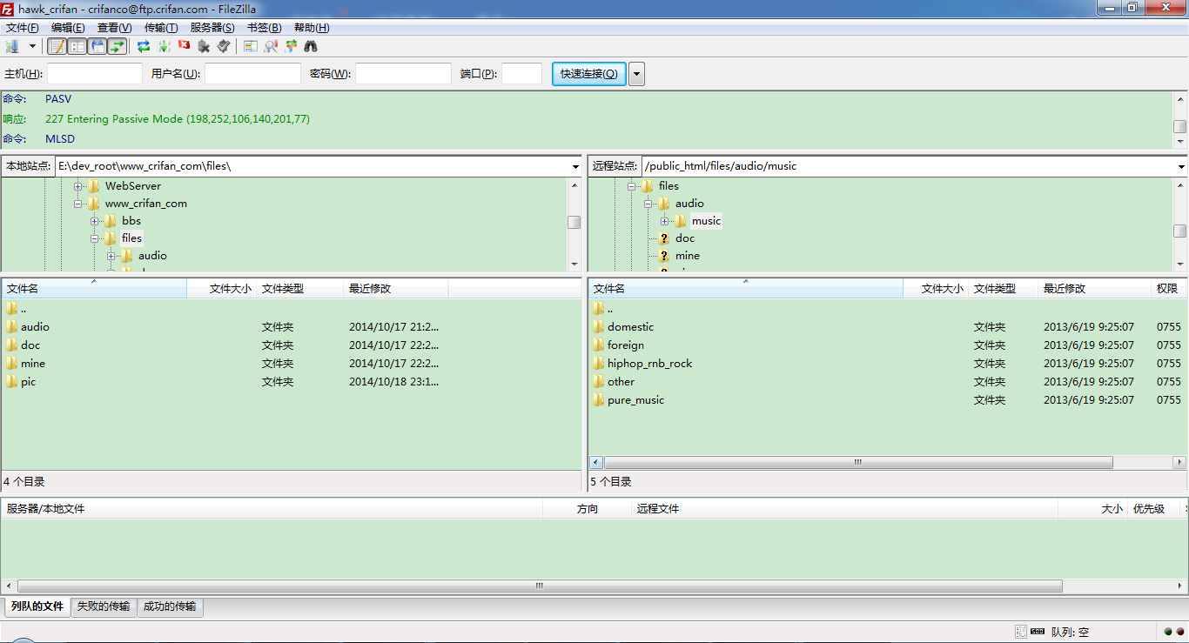Click the 队列: 空 status bar entry
This screenshot has height=643, width=1189.
click(x=1071, y=633)
